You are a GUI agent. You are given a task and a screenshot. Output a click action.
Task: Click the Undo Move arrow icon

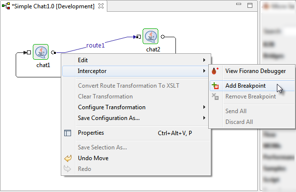tap(68, 158)
